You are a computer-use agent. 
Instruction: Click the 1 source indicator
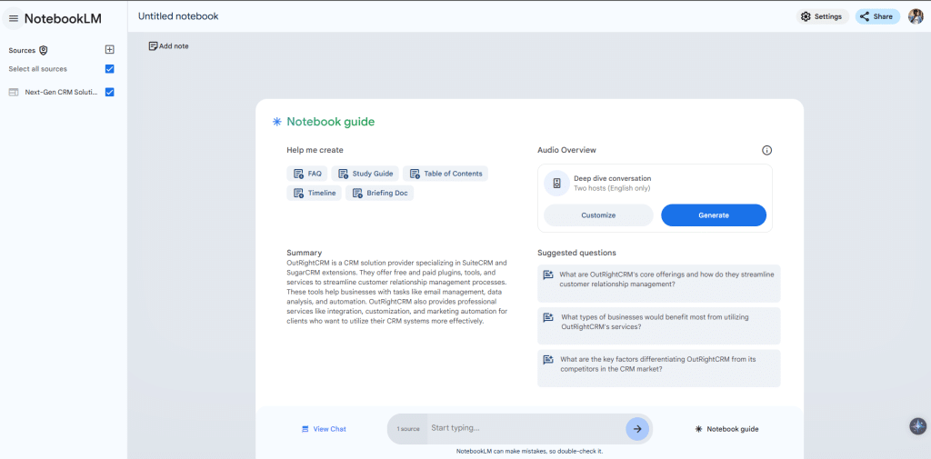408,429
